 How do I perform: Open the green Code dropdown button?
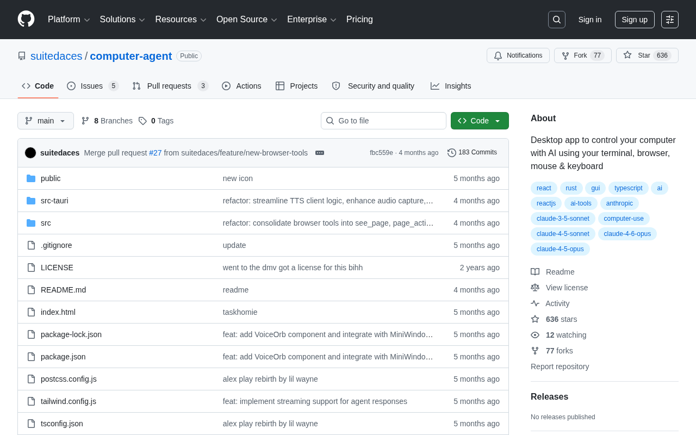coord(480,121)
